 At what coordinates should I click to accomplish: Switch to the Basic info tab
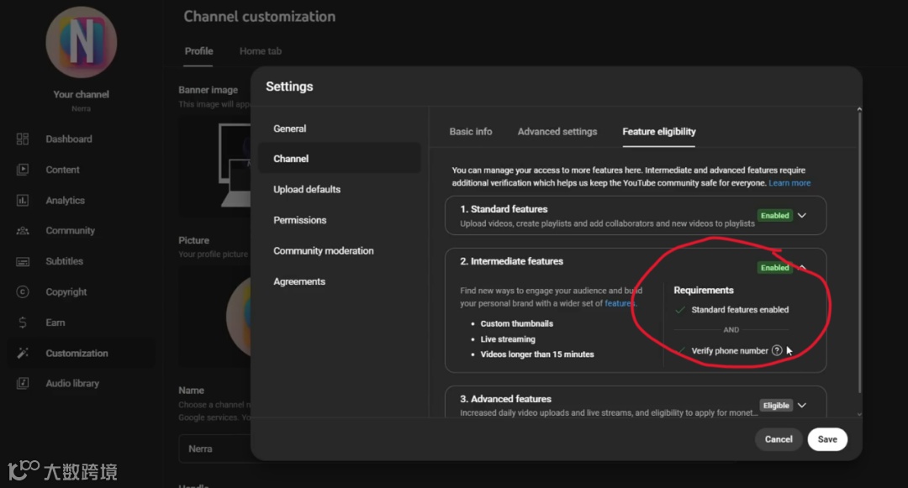click(x=471, y=132)
